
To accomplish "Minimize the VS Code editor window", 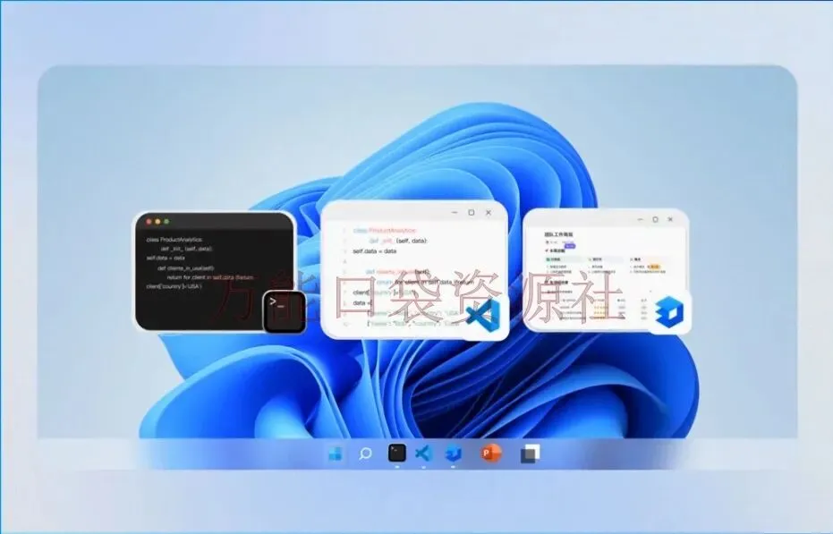I will click(x=455, y=213).
